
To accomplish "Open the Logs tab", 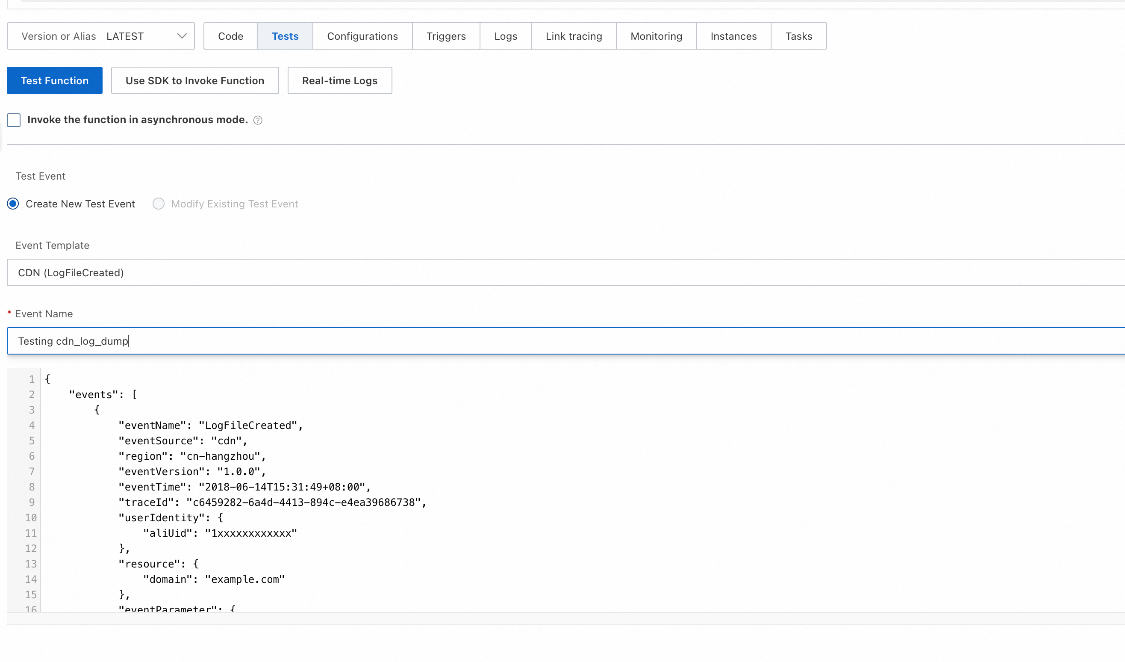I will pos(505,36).
